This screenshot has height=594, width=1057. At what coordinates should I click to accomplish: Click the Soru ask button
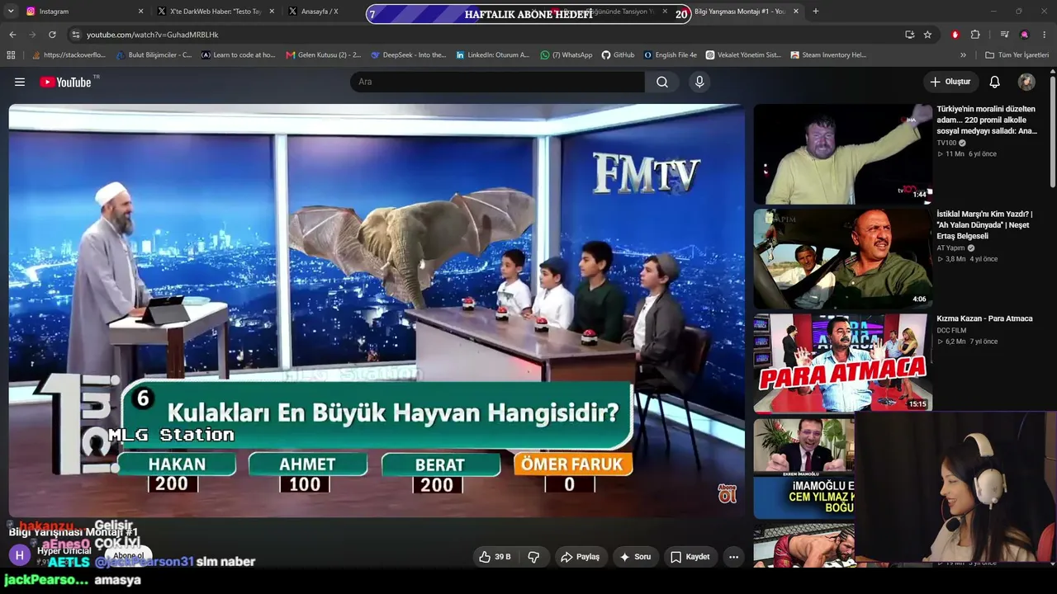point(636,557)
